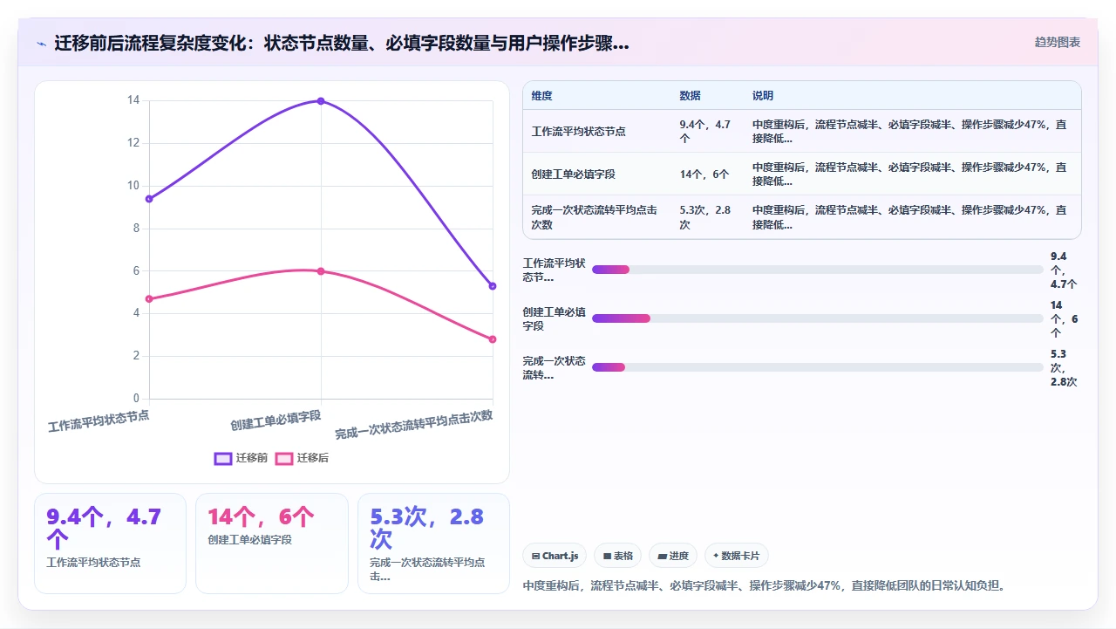Click the purple data point at value 14

(321, 101)
